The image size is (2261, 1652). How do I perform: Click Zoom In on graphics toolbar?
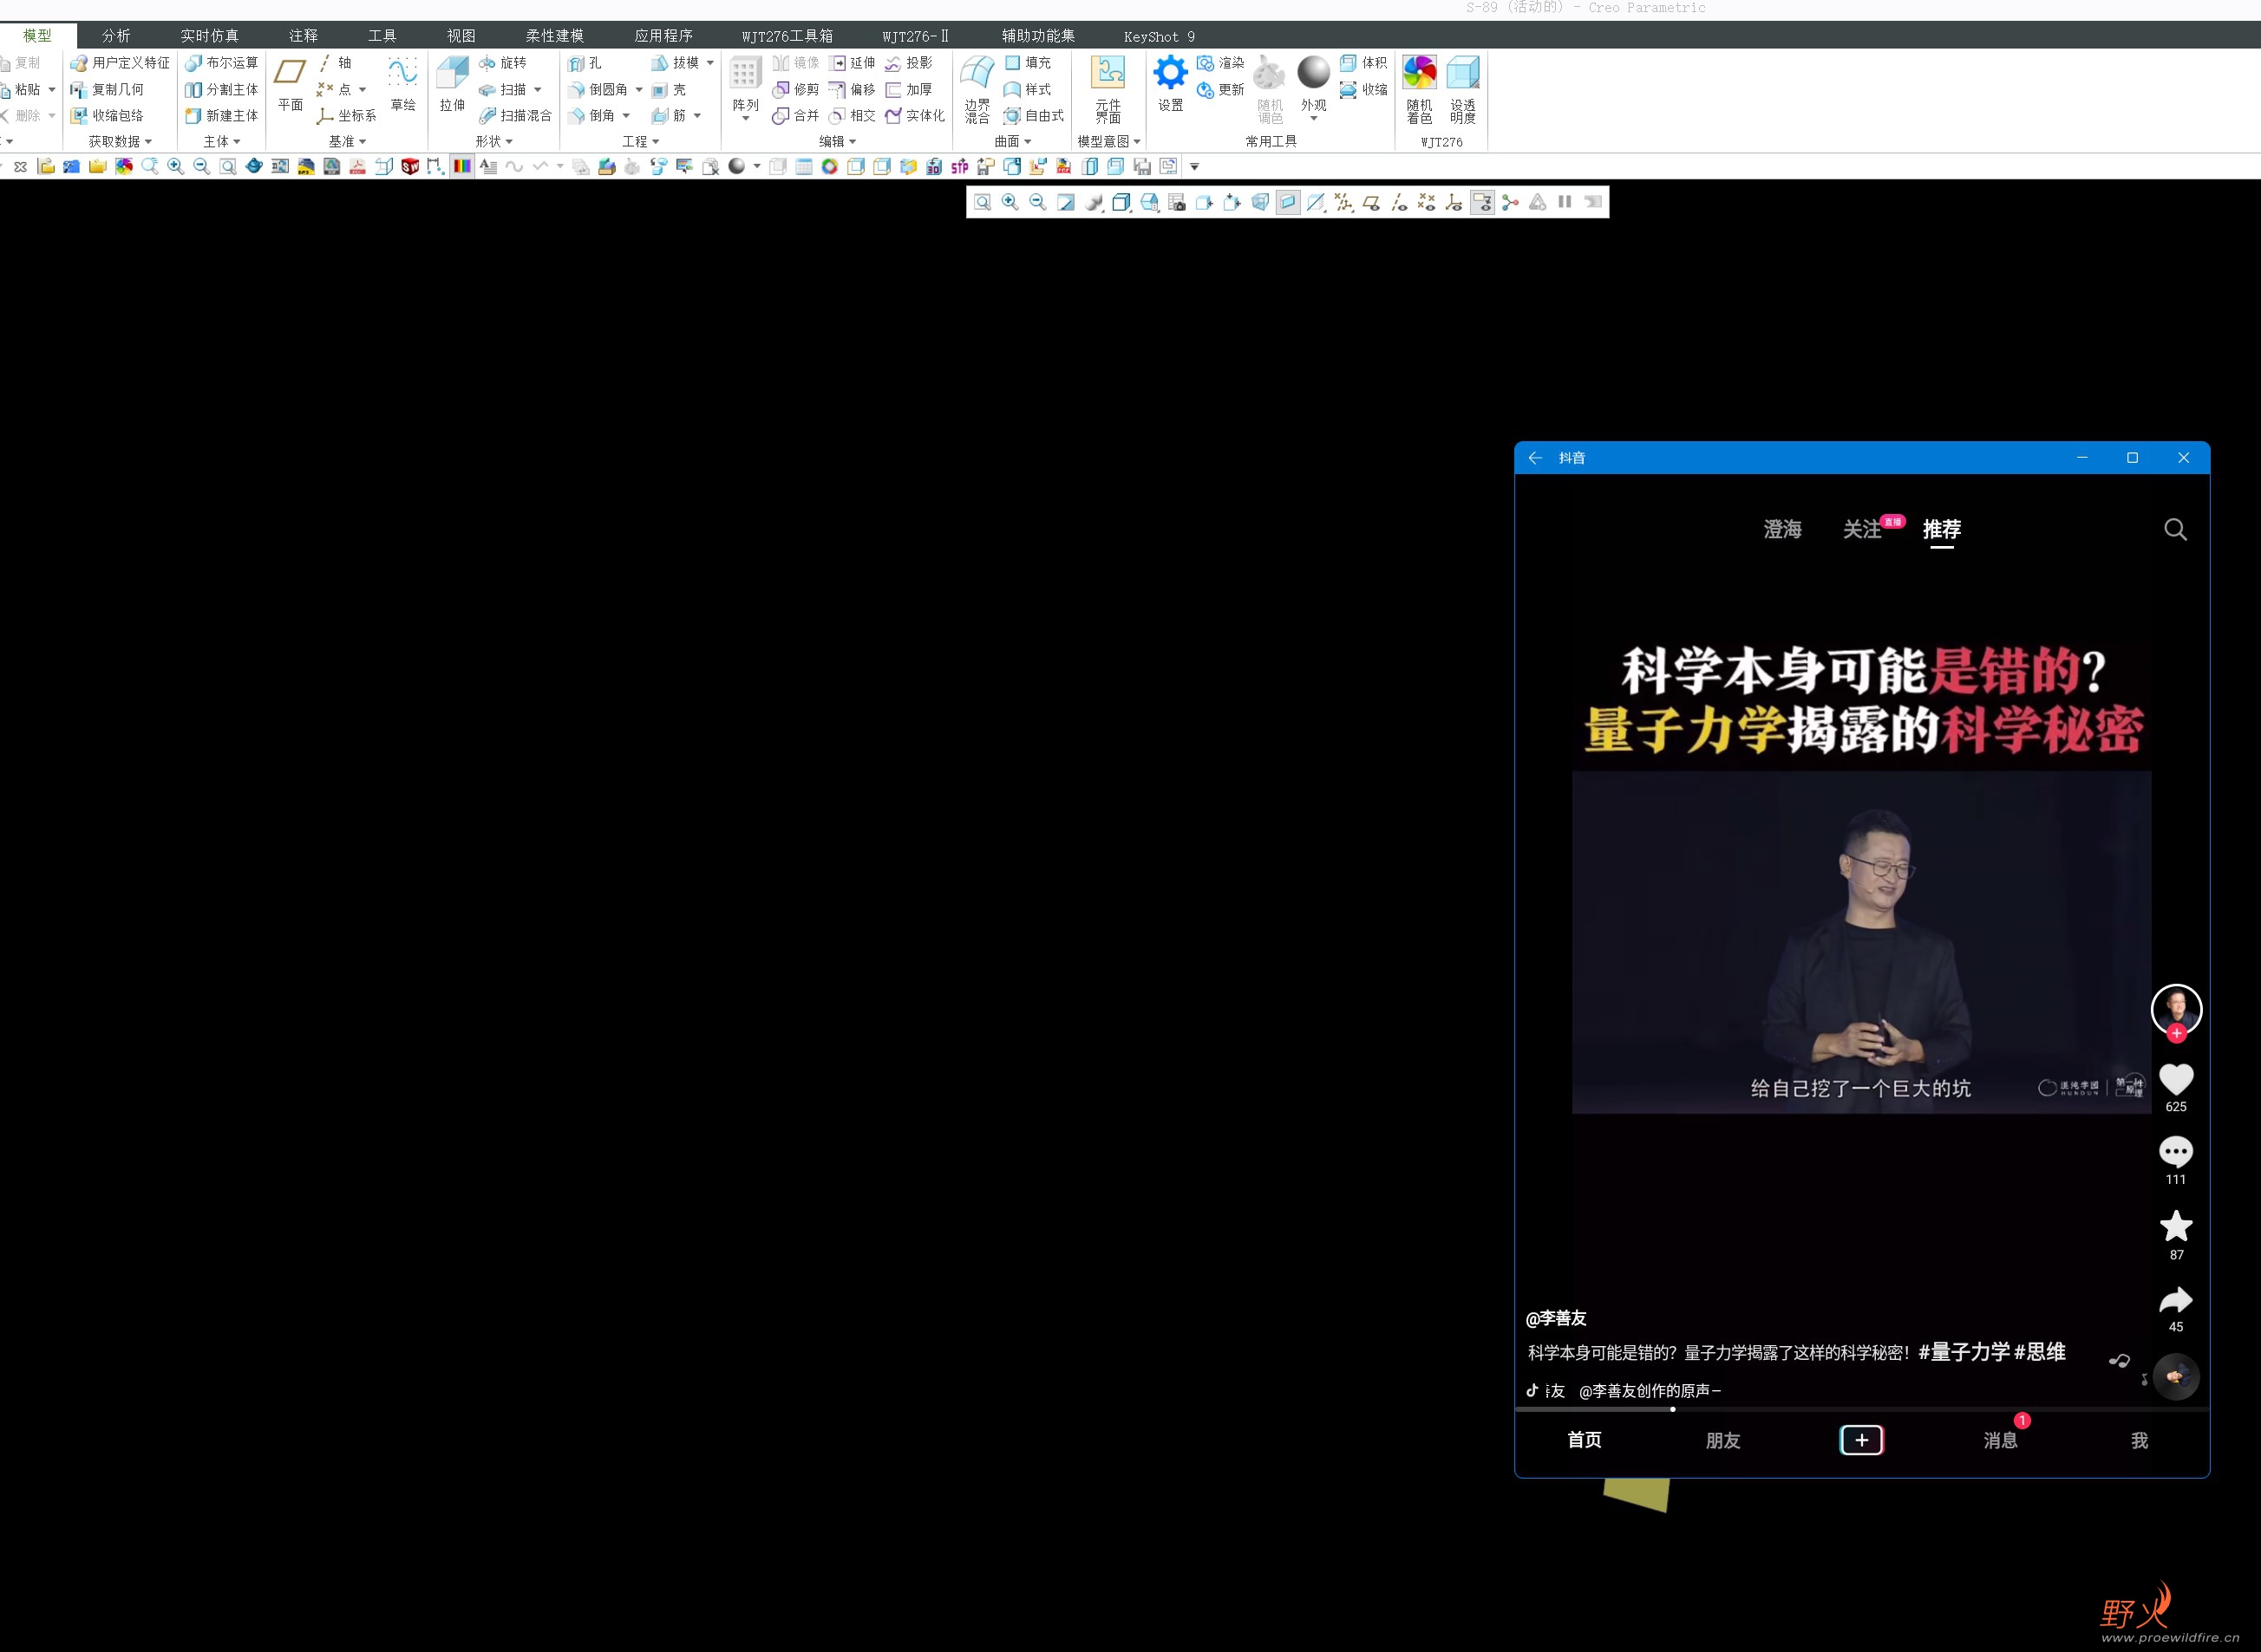coord(1010,203)
